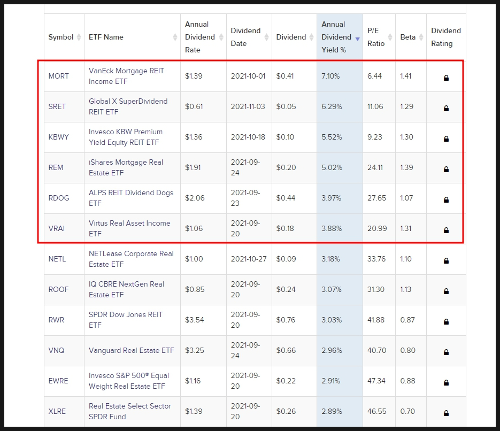Open KBWY symbol link

pos(59,137)
